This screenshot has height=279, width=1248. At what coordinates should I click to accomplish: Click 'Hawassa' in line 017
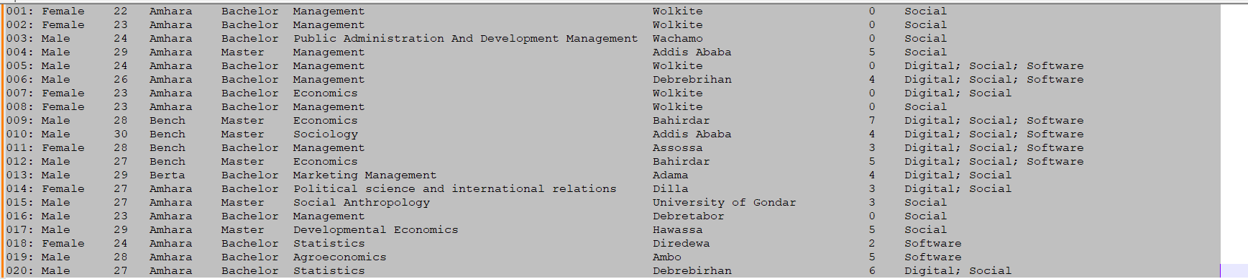click(677, 230)
